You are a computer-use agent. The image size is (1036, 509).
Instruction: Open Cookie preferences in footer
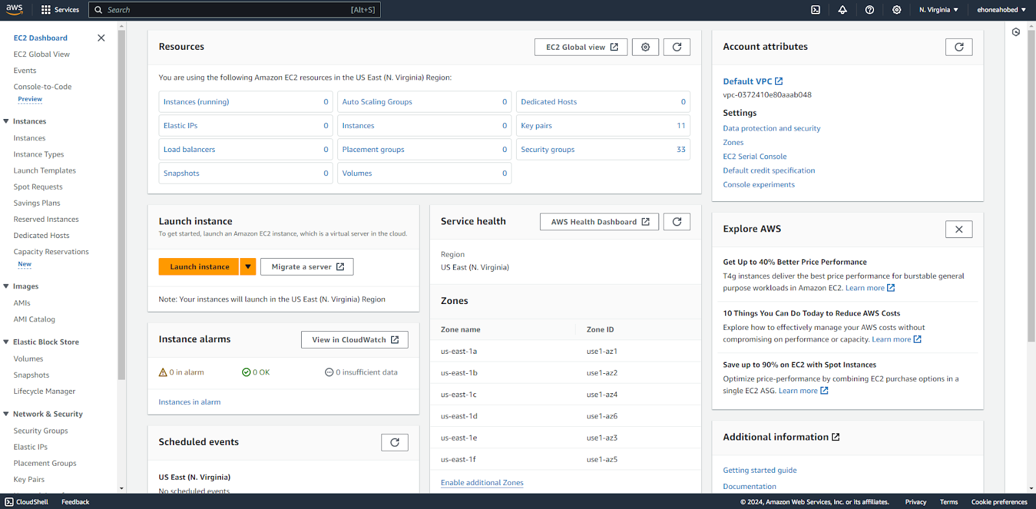coord(999,502)
